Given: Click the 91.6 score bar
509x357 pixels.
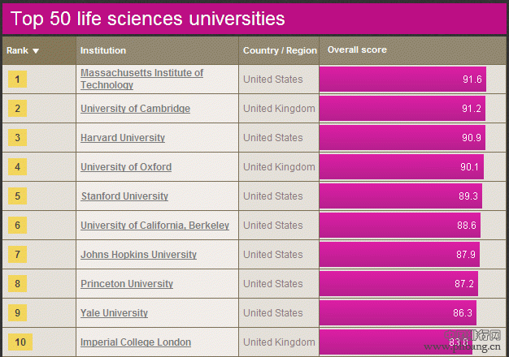Looking at the screenshot, I should [402, 79].
